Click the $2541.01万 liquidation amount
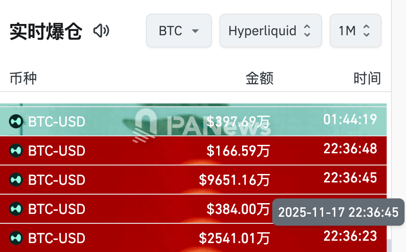The height and width of the screenshot is (252, 406). click(x=234, y=238)
